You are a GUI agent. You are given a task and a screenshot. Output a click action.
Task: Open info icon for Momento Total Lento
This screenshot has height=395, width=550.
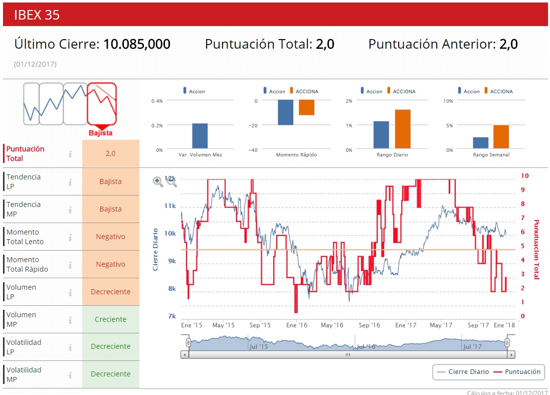tap(70, 237)
